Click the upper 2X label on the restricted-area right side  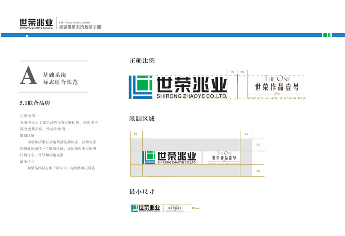coord(258,145)
